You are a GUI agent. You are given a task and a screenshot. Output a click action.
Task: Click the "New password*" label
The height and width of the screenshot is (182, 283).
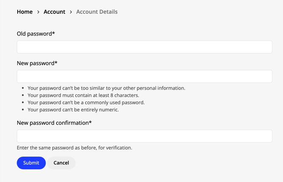(37, 63)
